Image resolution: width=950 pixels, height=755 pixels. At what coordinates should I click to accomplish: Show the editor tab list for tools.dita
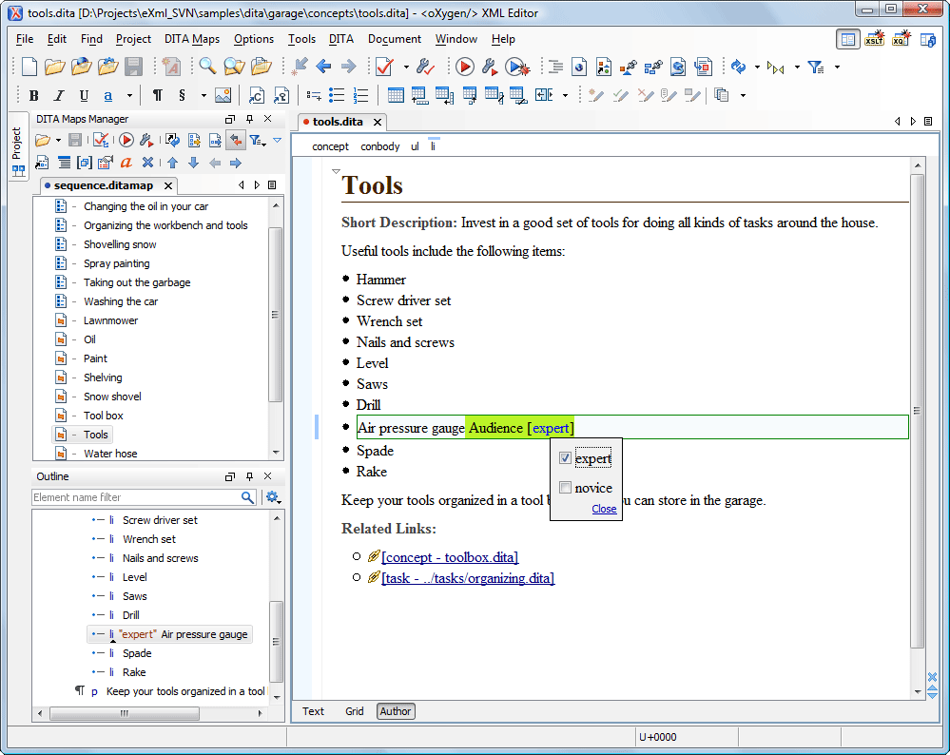(x=928, y=121)
